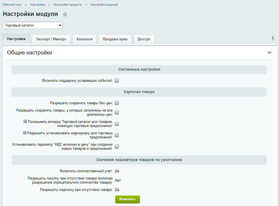
Task: Click label Включить поддержку устаревших событий
Action: 77,81
